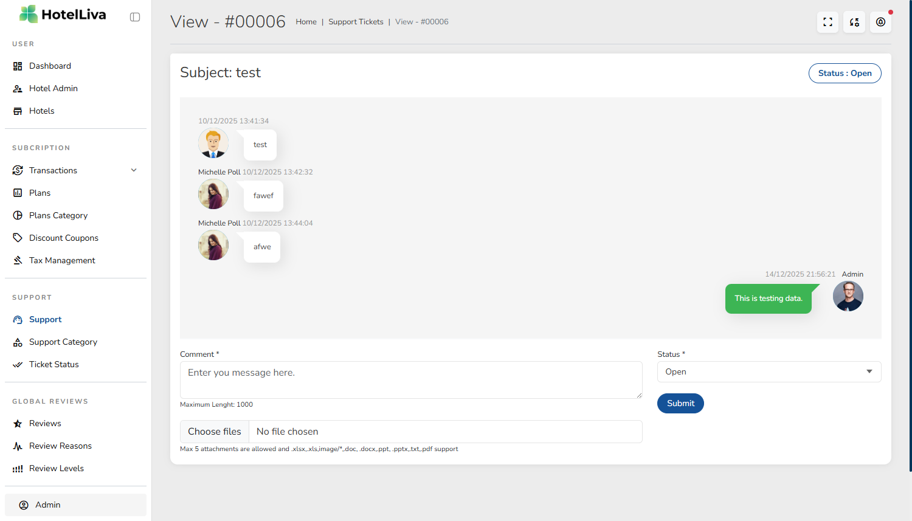Open the Admin account menu at sidebar bottom
The height and width of the screenshot is (521, 912).
75,505
